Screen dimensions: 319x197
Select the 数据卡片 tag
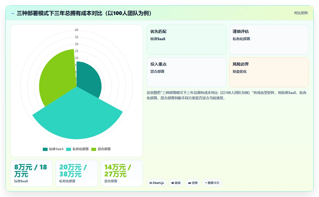212,183
